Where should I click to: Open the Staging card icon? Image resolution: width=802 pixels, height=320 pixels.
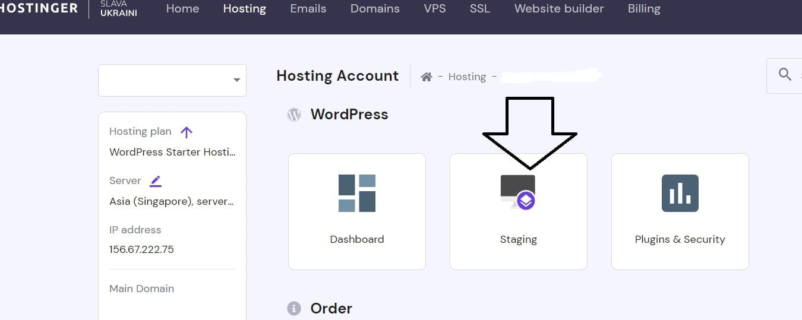point(517,192)
